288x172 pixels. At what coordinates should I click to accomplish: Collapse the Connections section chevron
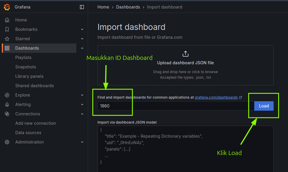82,114
